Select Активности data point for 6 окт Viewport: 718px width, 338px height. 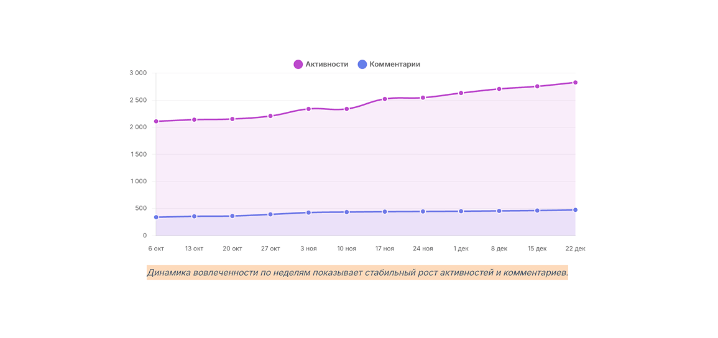156,121
